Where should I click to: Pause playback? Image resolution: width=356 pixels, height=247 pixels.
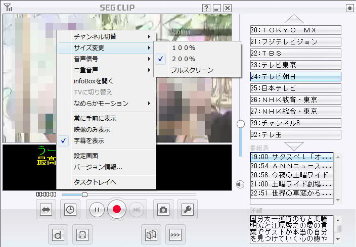click(x=97, y=210)
